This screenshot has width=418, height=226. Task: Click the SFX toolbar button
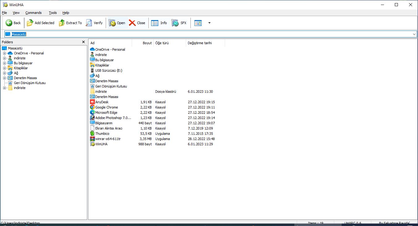pos(179,23)
